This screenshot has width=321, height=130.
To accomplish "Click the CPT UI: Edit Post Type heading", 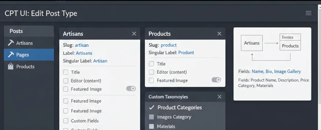I will click(41, 13).
